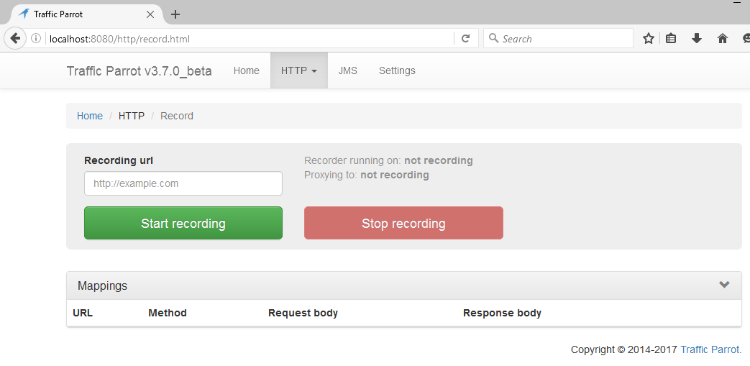This screenshot has width=750, height=366.
Task: Expand the HTTP dropdown in the navbar
Action: tap(298, 70)
